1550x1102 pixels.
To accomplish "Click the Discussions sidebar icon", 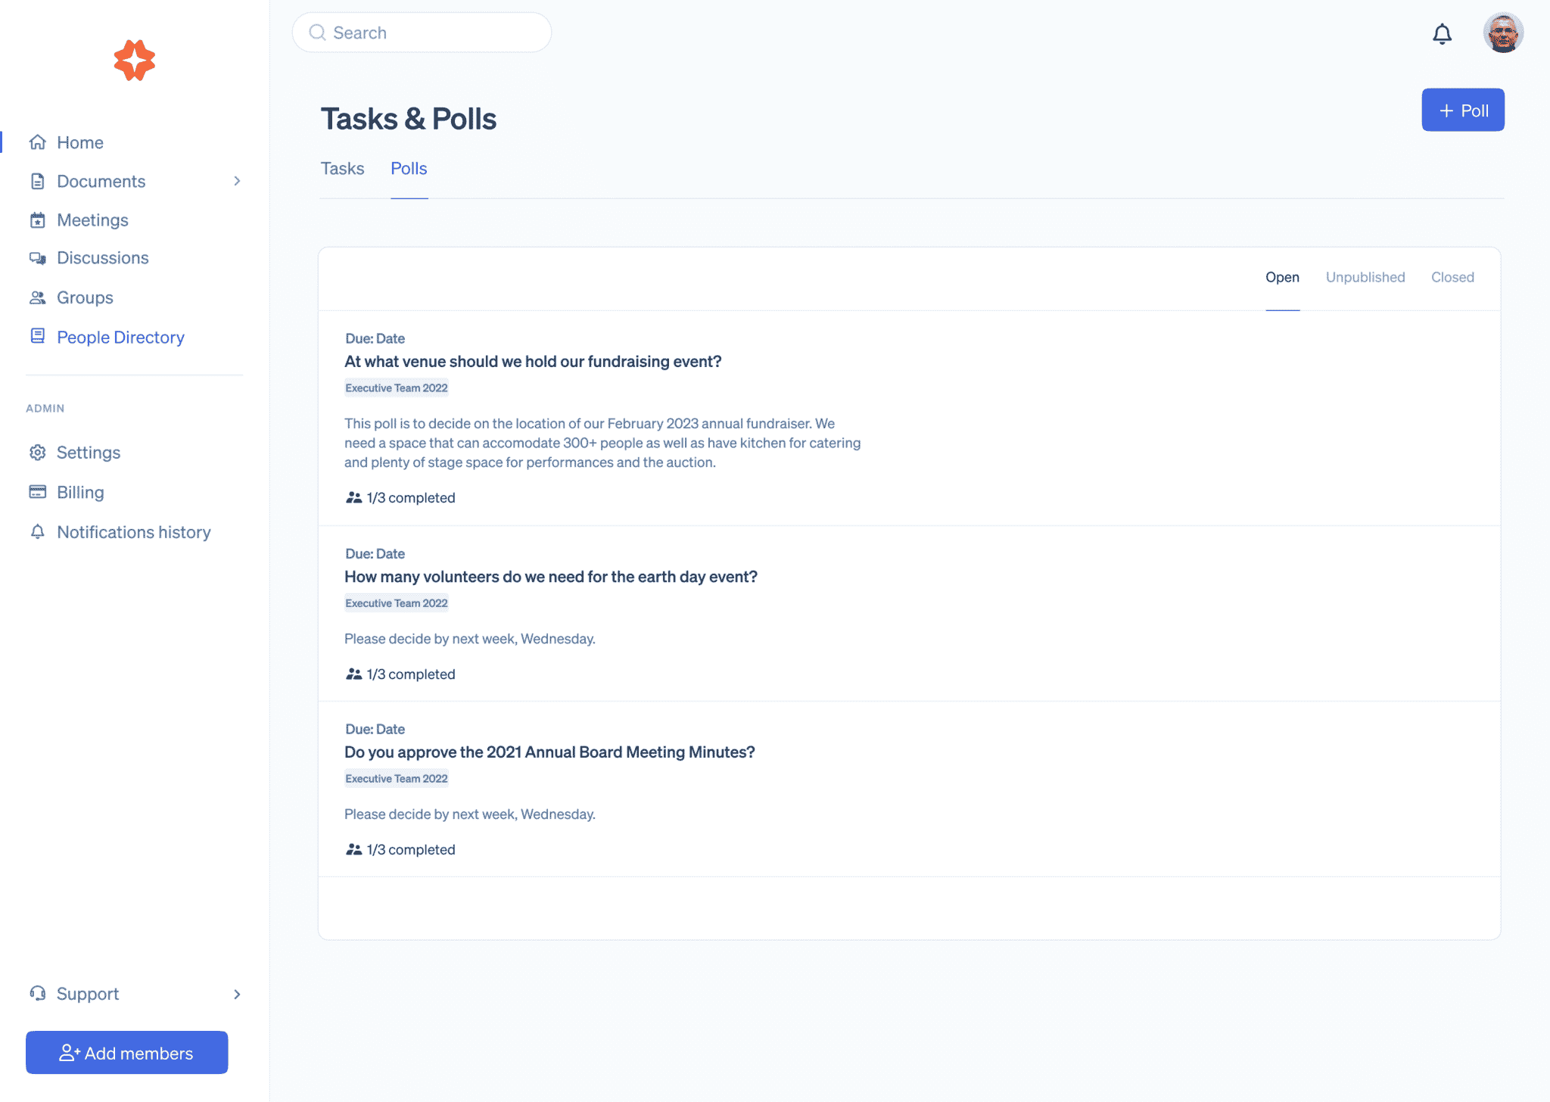I will [37, 257].
